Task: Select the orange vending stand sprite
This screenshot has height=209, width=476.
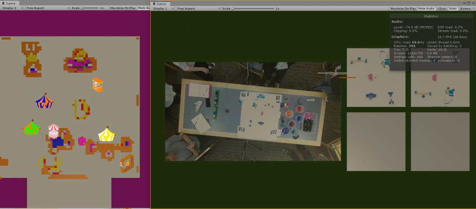Action: 98,85
